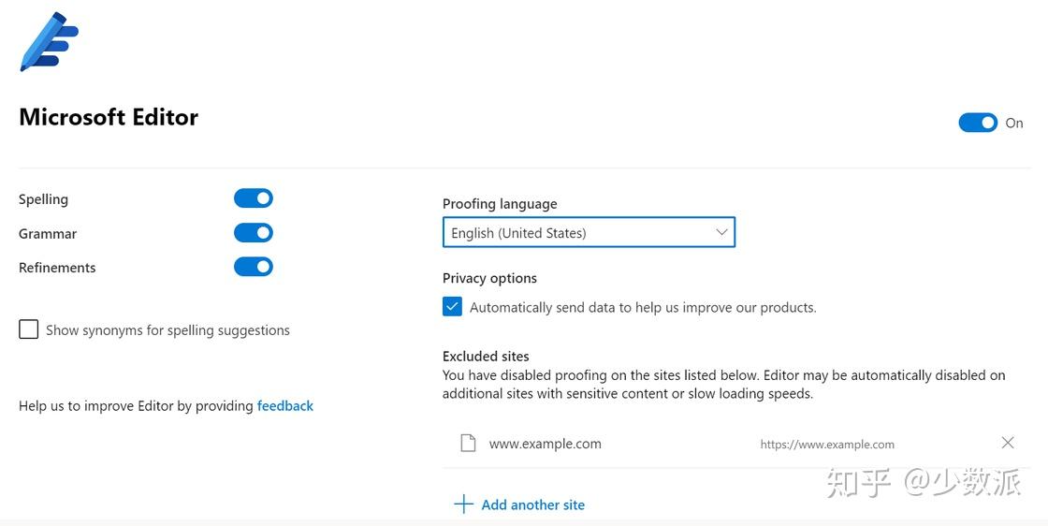Click the Grammar label

48,234
